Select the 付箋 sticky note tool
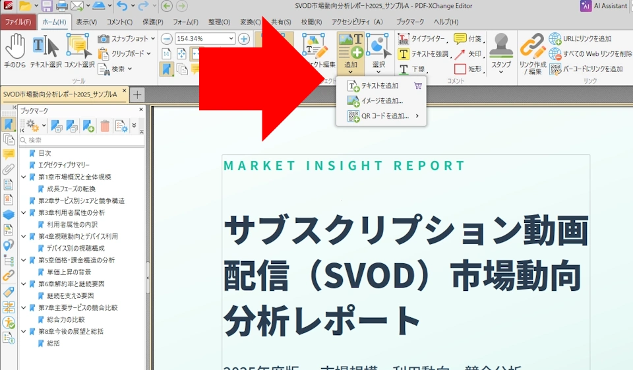 pos(468,39)
